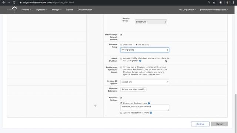Bookmark this page with star icon
237x133 pixels.
214,3
